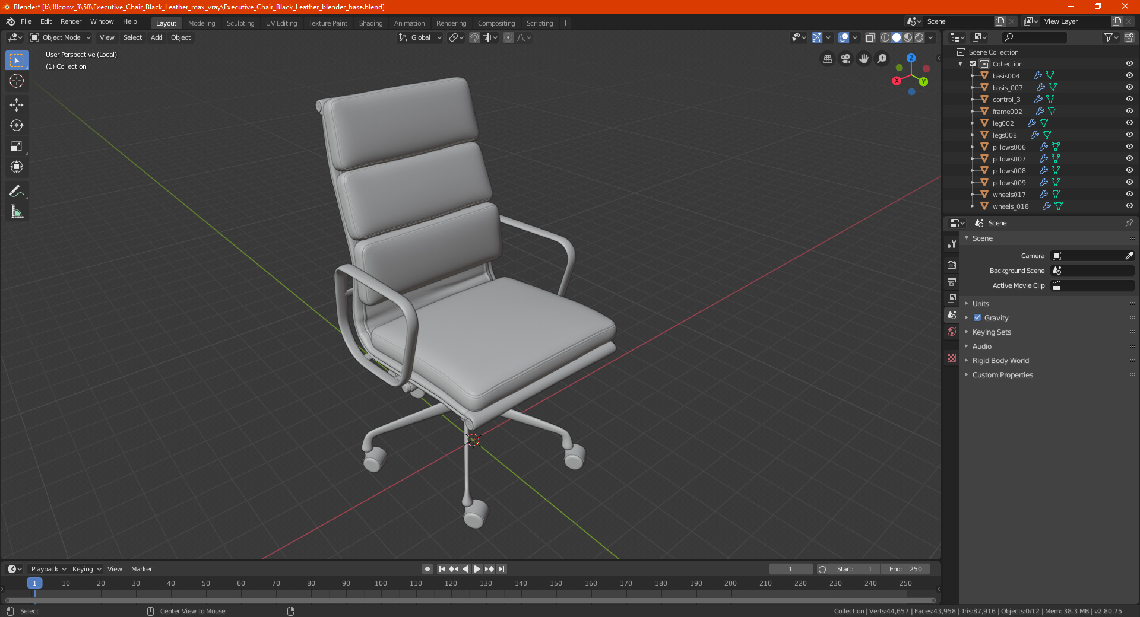Open the Render properties tab
The image size is (1140, 617).
(x=952, y=265)
